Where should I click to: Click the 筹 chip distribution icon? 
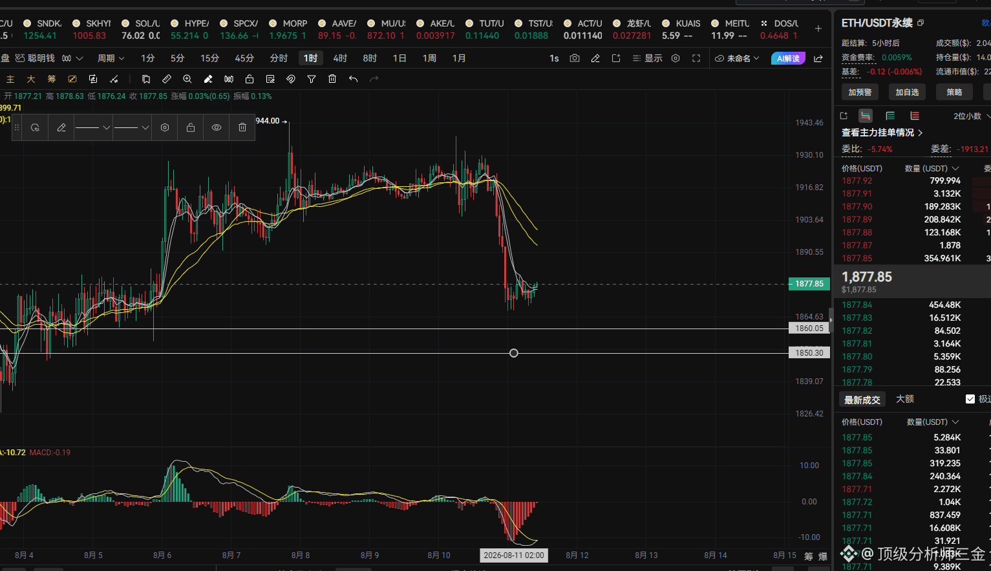(x=52, y=79)
